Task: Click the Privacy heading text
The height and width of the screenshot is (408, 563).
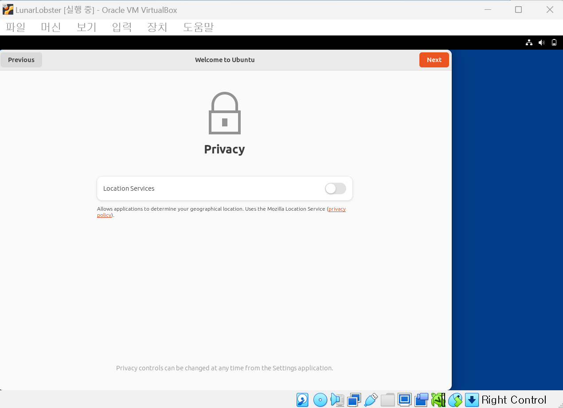Action: point(224,149)
